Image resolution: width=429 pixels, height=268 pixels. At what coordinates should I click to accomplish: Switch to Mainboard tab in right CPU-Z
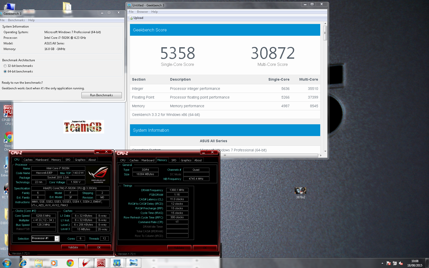[148, 160]
